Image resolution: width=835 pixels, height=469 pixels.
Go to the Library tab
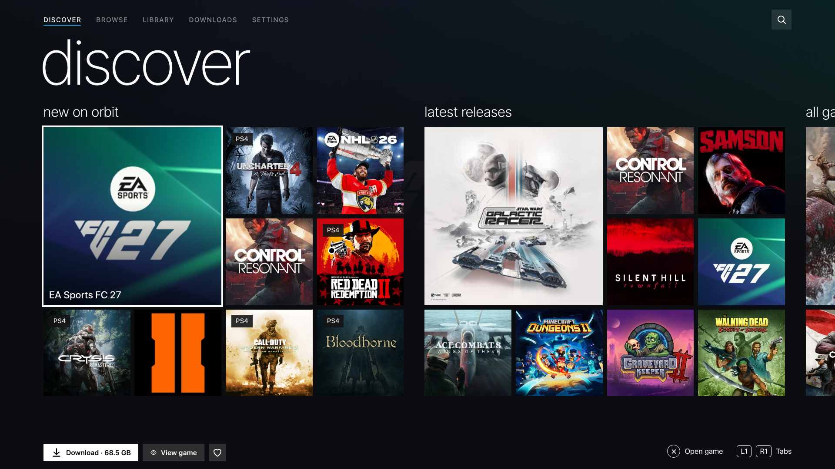coord(158,20)
